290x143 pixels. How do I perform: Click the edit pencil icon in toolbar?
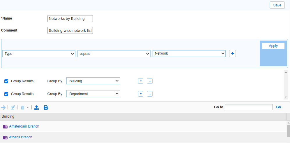click(13, 107)
